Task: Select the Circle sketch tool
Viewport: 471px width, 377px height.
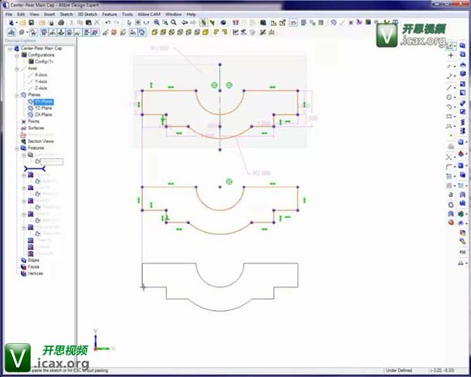Action: [x=450, y=97]
